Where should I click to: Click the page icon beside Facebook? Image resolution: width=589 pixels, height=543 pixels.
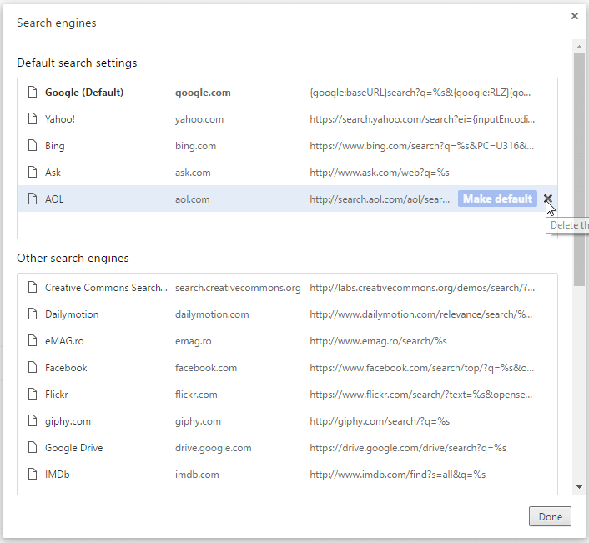[x=33, y=367]
